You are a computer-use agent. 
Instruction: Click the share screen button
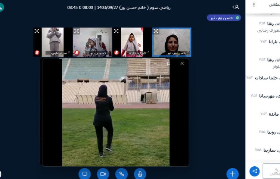85,174
